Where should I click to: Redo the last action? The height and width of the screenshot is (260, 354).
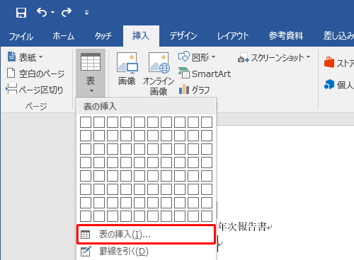point(67,12)
